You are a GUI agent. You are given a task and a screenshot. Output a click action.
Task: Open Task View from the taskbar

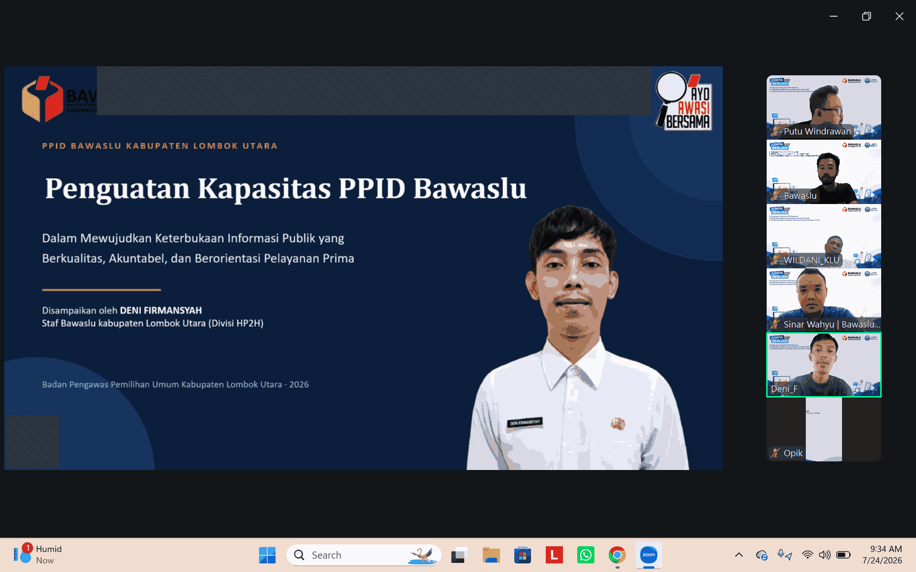[x=459, y=555]
